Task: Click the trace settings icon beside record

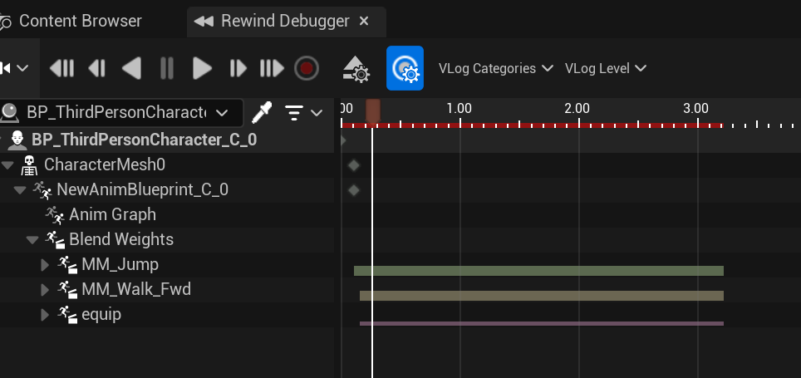Action: [356, 69]
